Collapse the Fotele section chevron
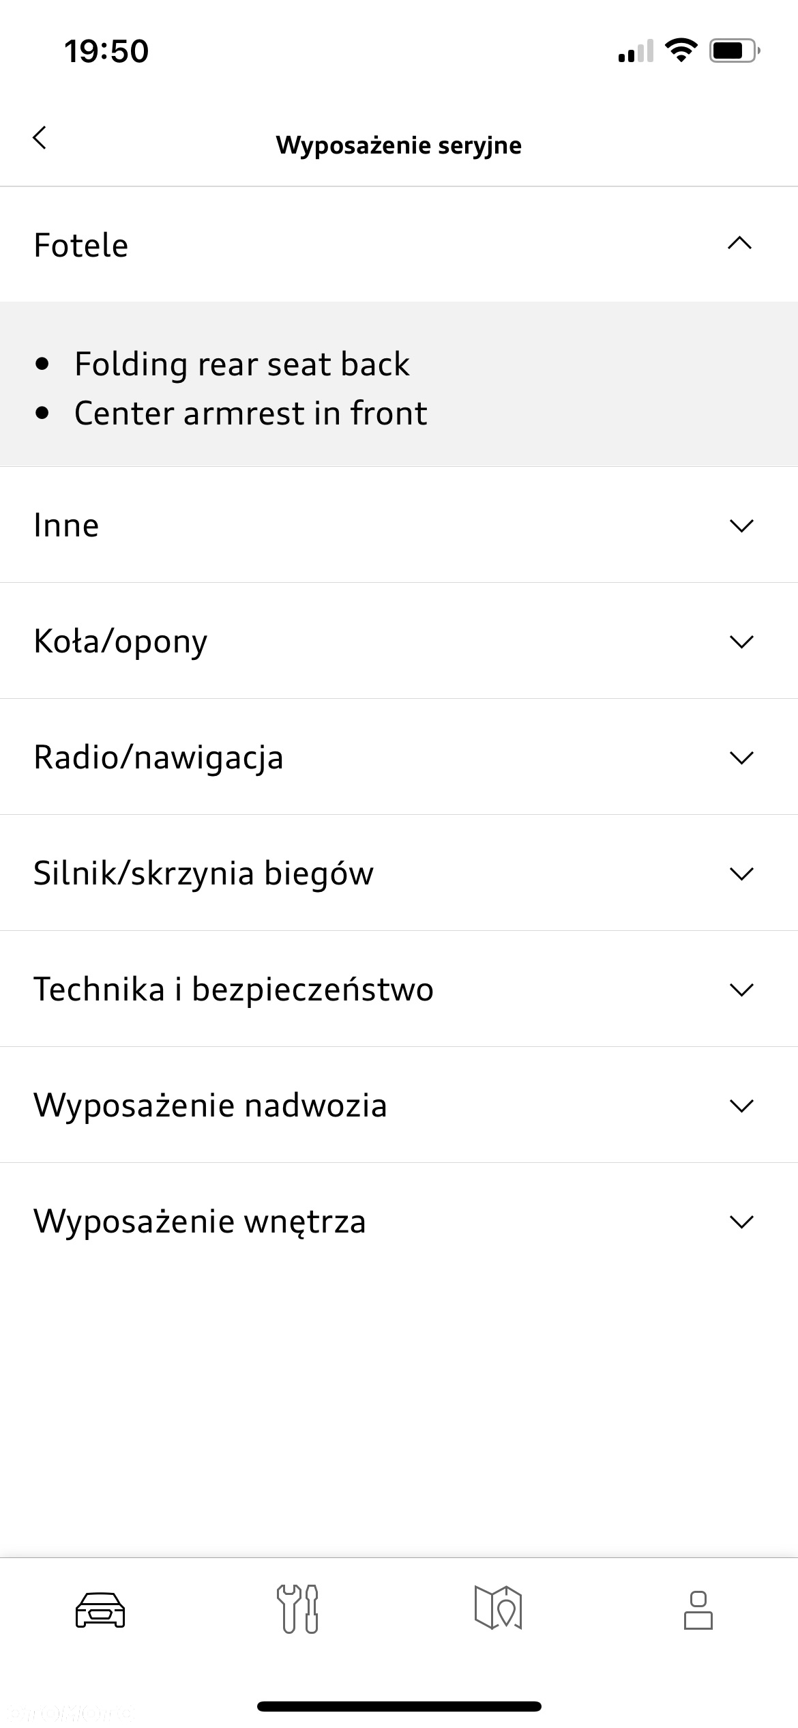This screenshot has height=1728, width=798. pyautogui.click(x=740, y=244)
